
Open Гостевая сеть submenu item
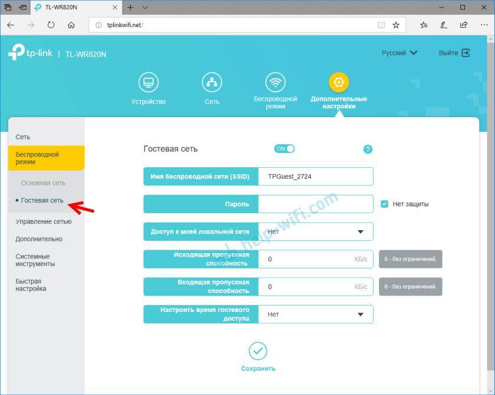click(42, 201)
